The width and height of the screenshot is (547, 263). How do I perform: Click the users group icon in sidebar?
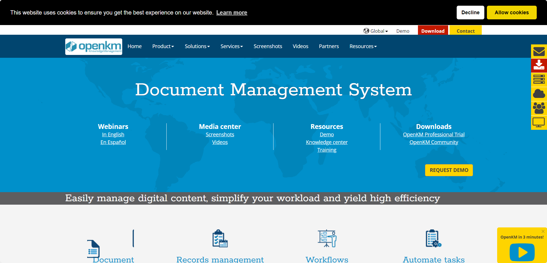tap(539, 108)
